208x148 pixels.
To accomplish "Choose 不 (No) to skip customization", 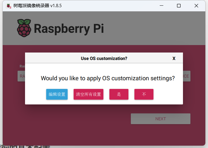I will tap(144, 94).
